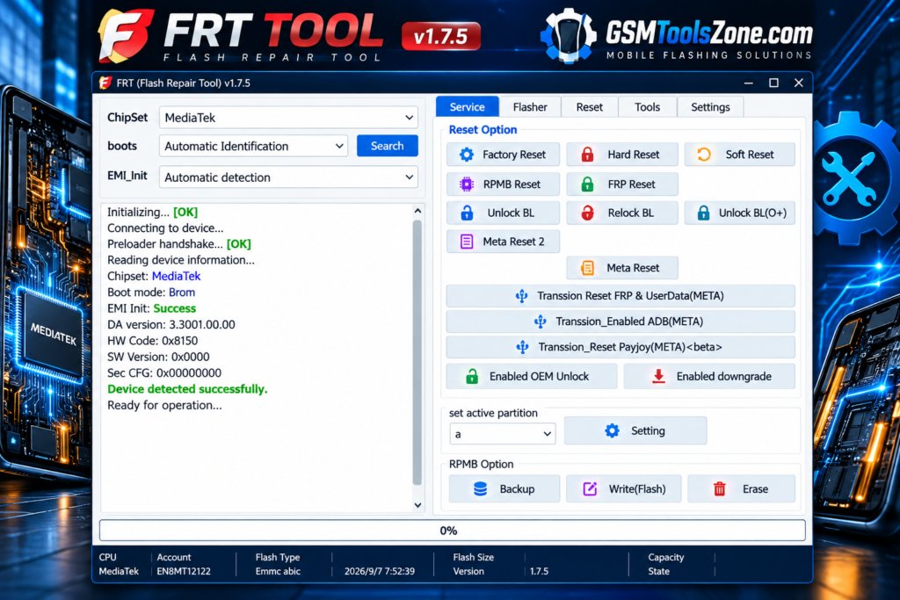Click the FRT logo in the title bar

(x=105, y=83)
